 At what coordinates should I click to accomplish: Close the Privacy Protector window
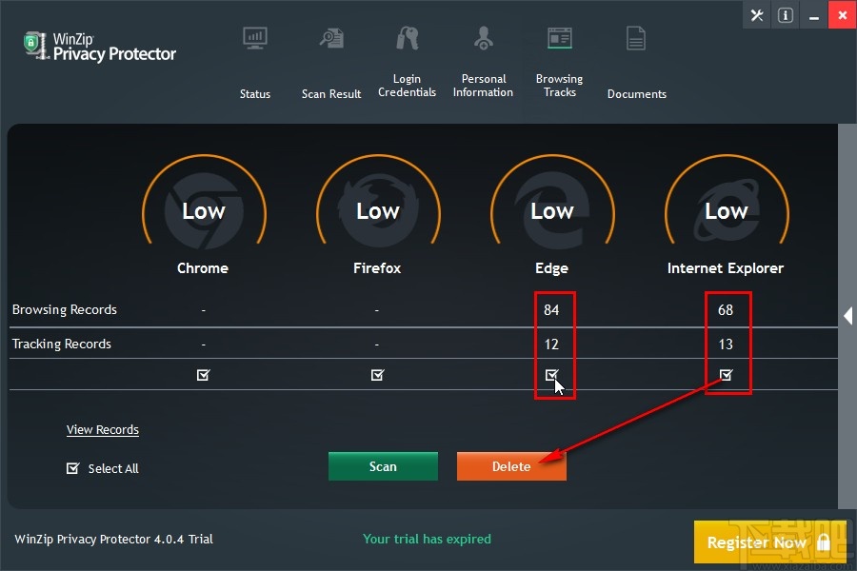(843, 15)
